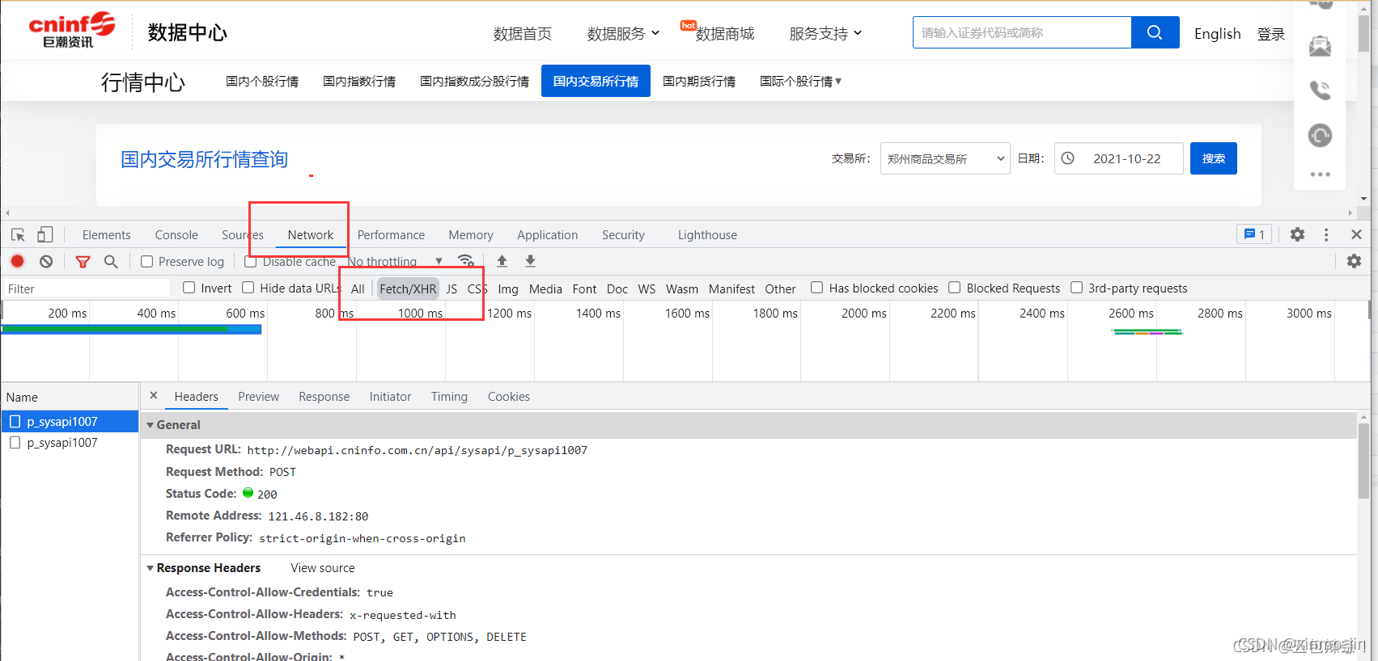Open the Cookies tab
The width and height of the screenshot is (1378, 661).
click(509, 397)
